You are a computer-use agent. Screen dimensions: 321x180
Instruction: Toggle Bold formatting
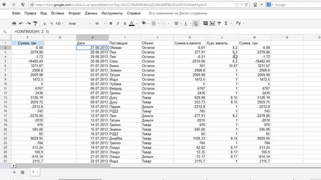[111, 23]
